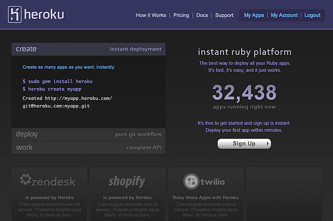Select Ruby Voice Apps with Heroku card

pyautogui.click(x=206, y=194)
